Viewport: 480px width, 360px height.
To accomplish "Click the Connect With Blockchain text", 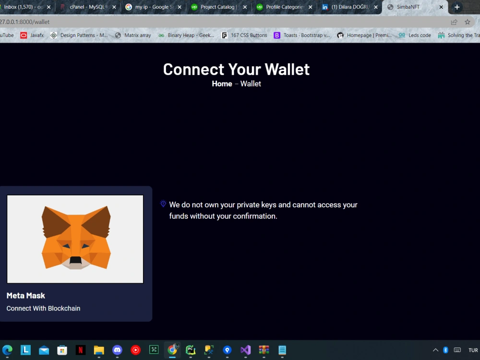I will tap(44, 308).
